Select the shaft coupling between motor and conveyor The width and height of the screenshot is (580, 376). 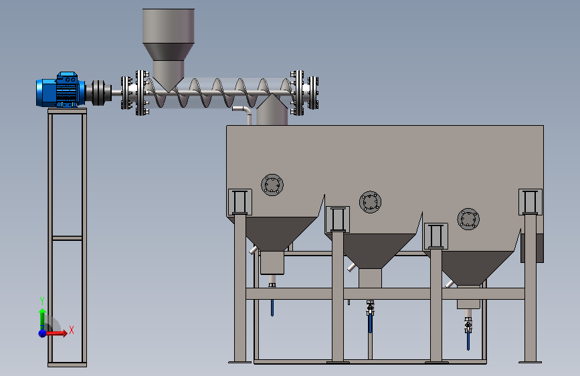98,92
